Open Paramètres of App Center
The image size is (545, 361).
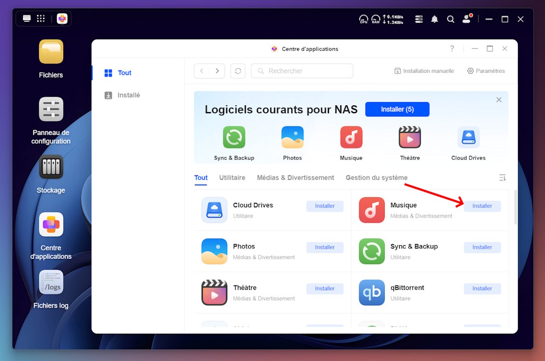point(486,71)
